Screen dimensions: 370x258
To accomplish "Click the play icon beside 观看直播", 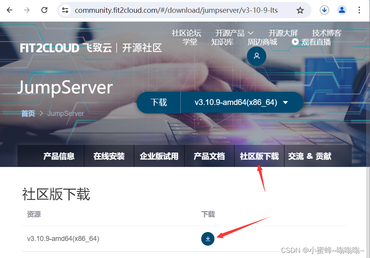I will (295, 42).
